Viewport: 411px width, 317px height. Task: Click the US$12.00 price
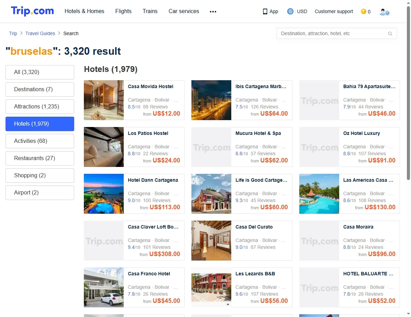tap(166, 114)
